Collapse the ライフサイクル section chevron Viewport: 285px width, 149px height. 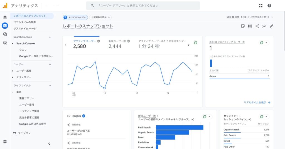[50, 85]
